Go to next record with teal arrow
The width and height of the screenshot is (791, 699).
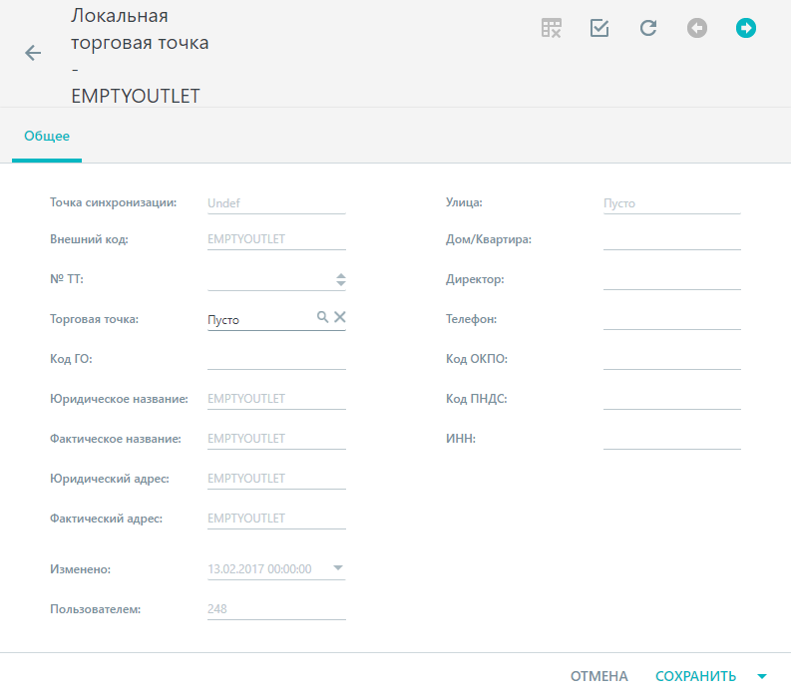[745, 28]
